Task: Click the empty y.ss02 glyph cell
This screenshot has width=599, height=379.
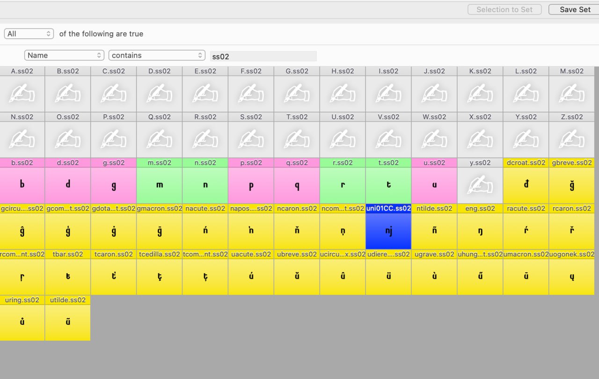Action: pos(480,185)
